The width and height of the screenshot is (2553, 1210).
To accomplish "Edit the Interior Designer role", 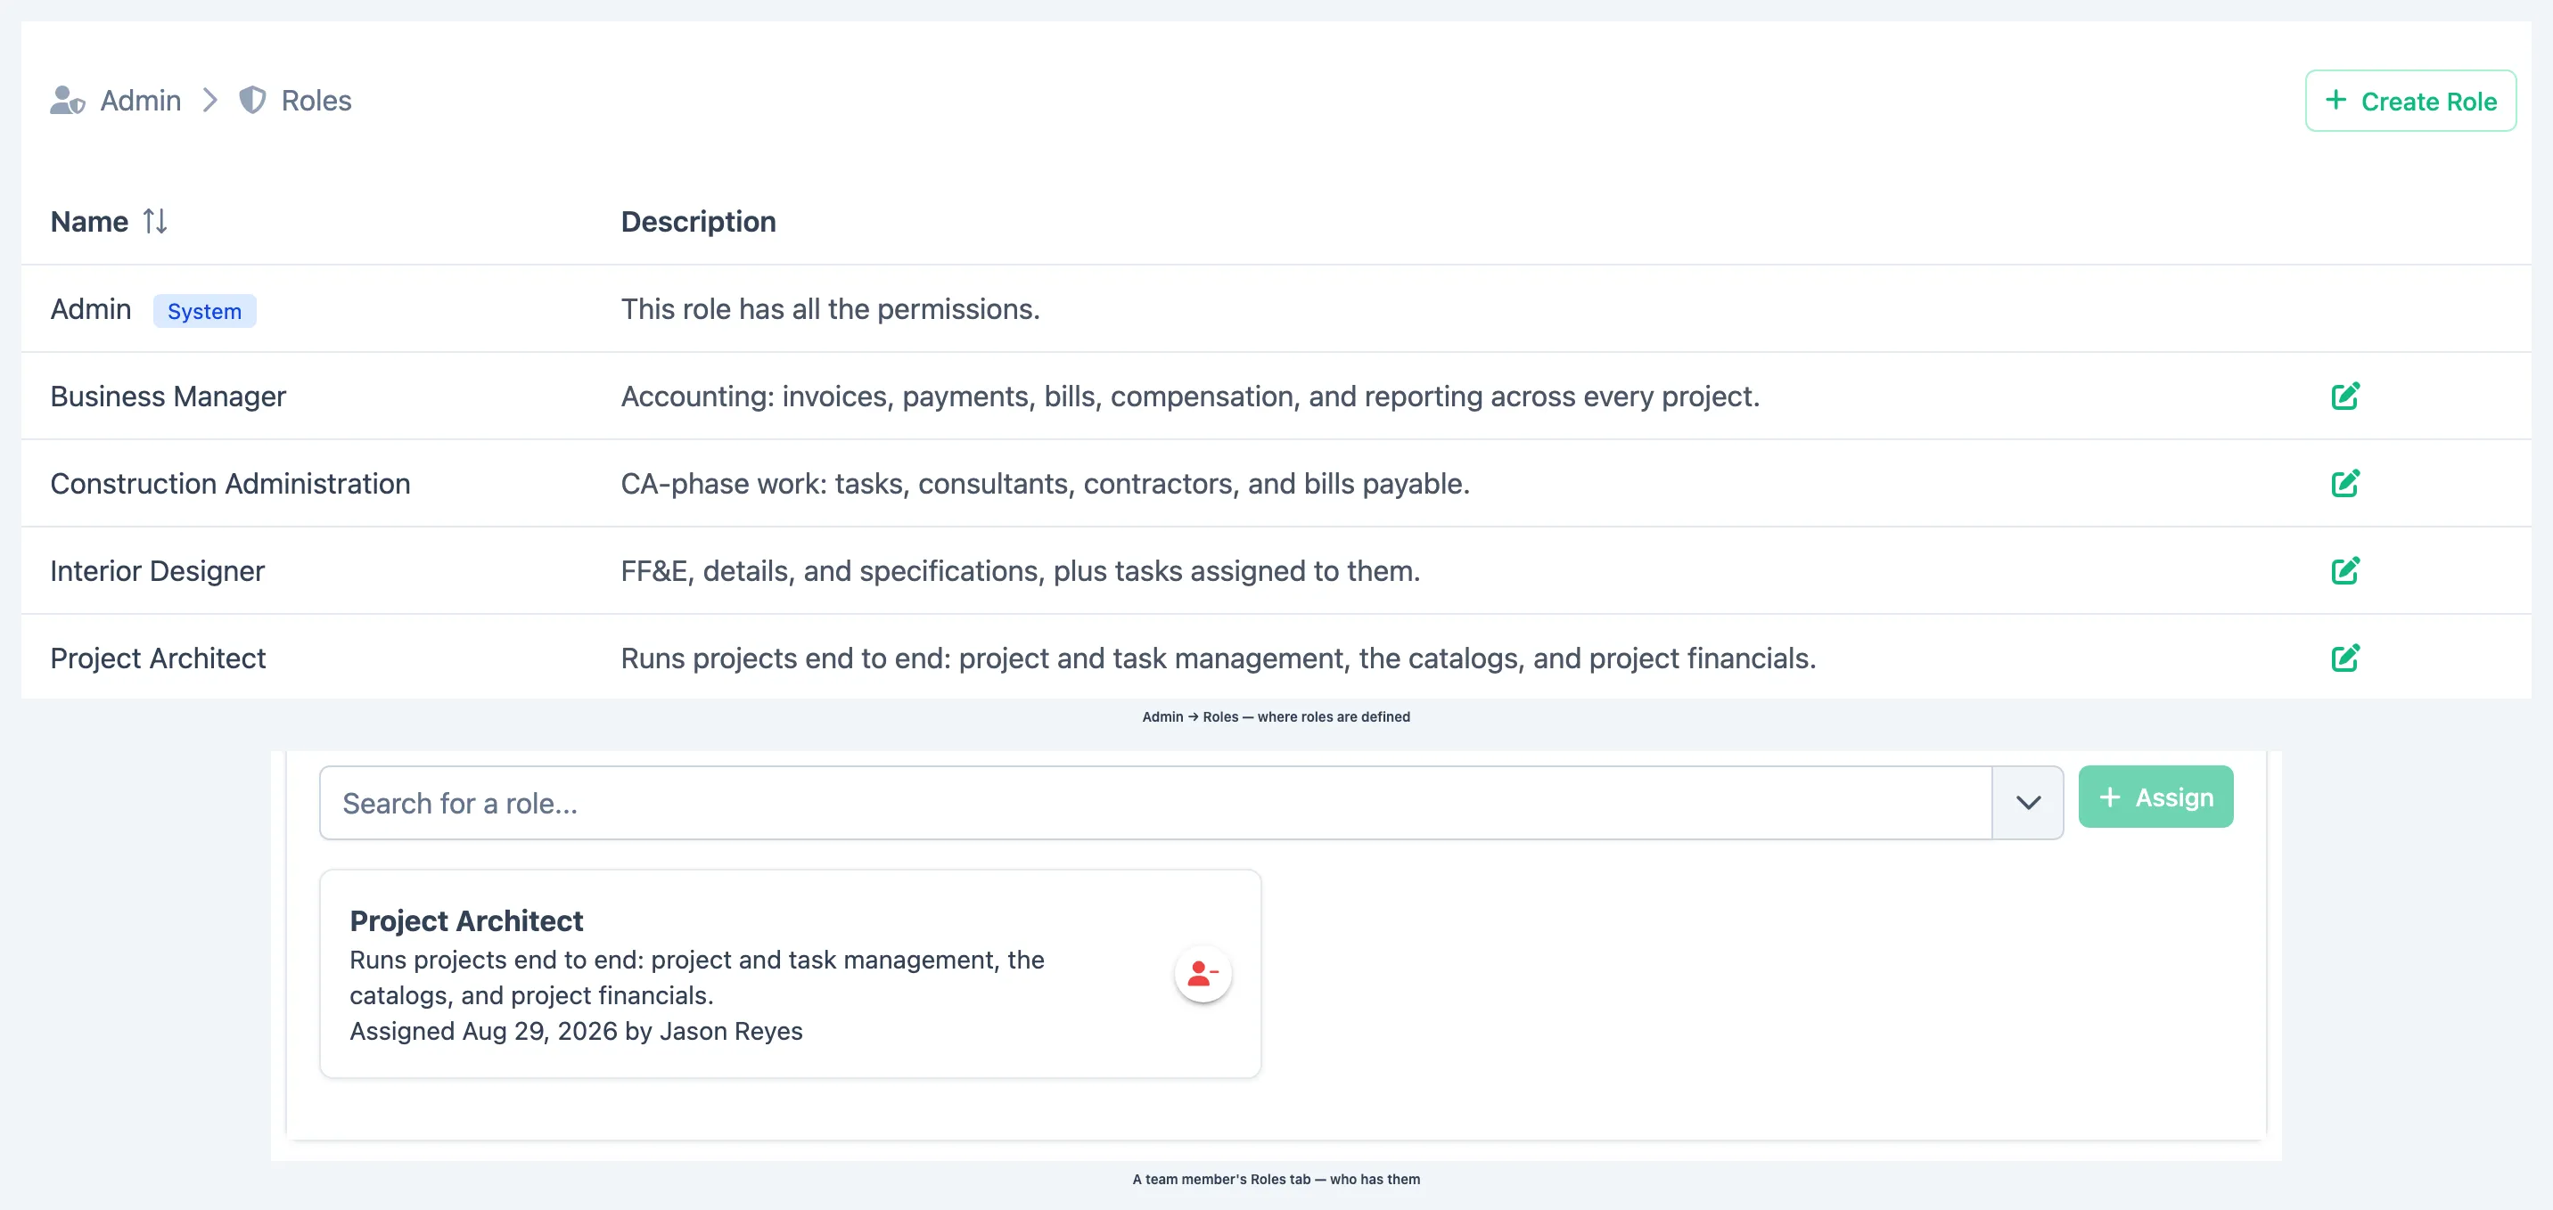I will click(2345, 571).
